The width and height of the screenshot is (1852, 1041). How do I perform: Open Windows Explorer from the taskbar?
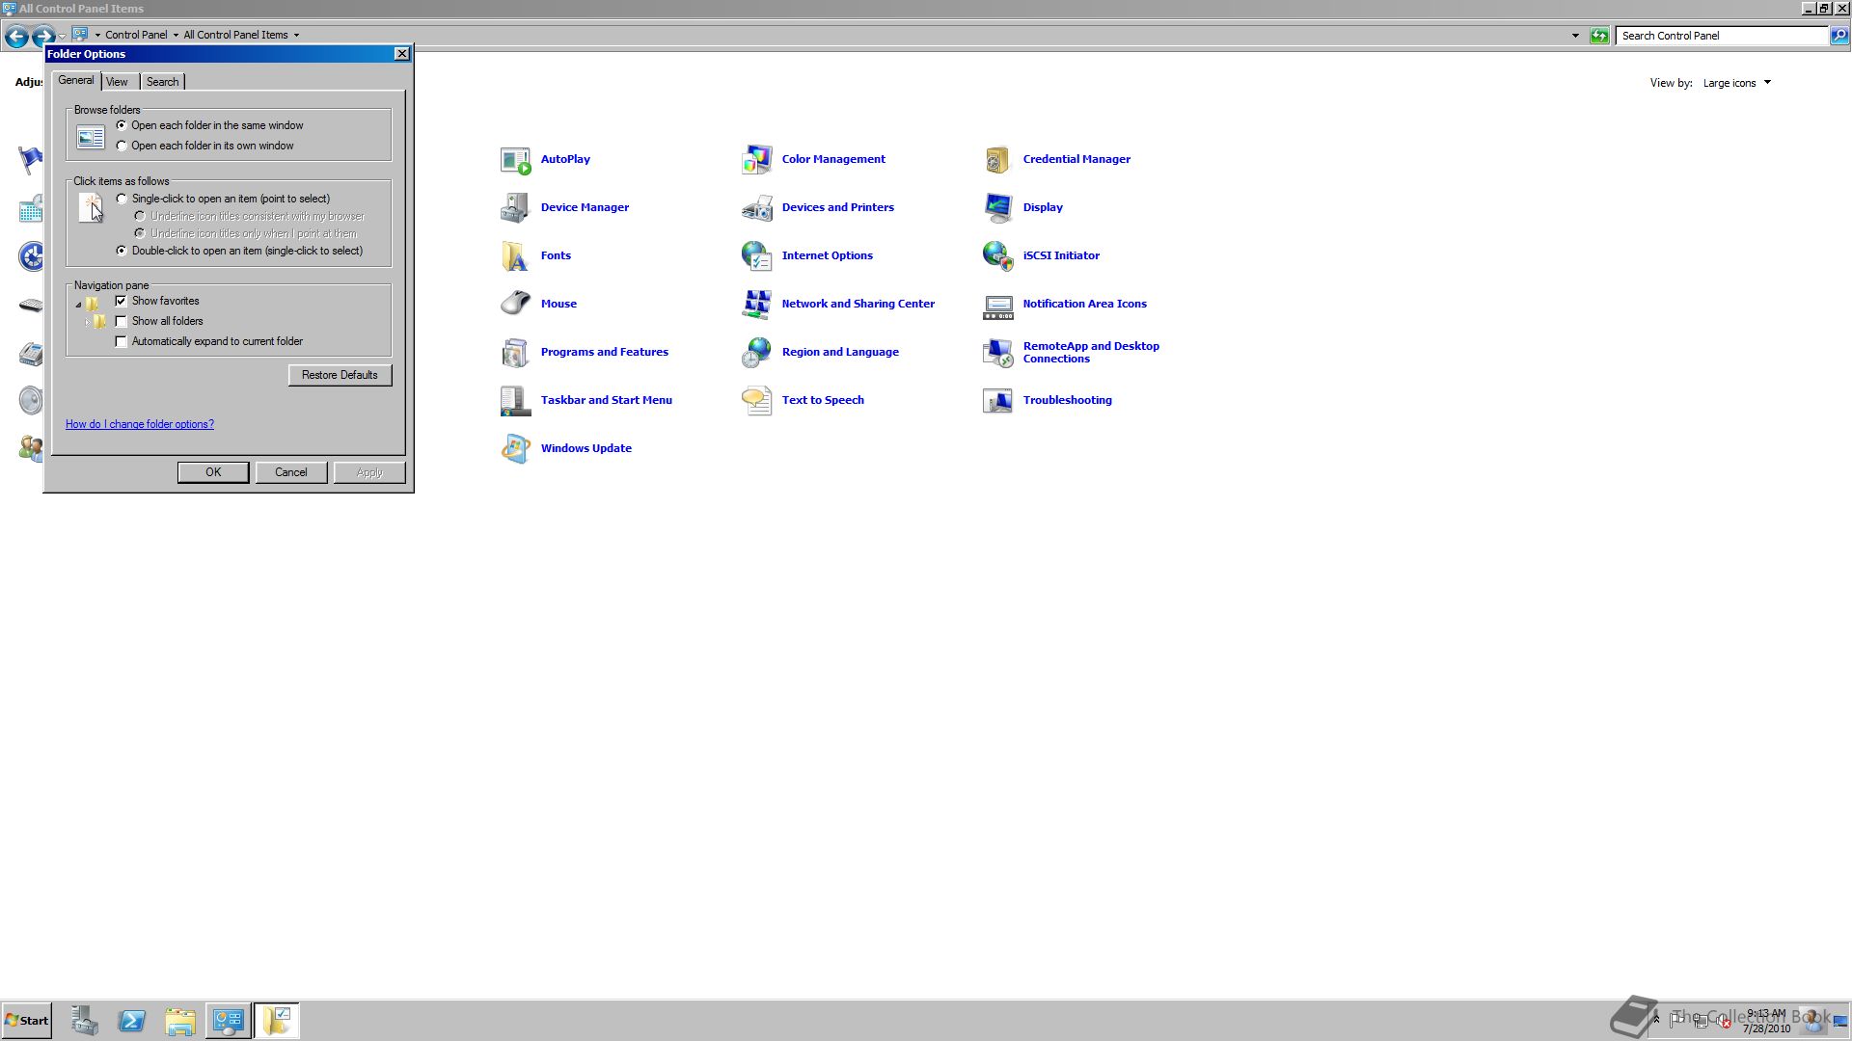click(x=180, y=1021)
